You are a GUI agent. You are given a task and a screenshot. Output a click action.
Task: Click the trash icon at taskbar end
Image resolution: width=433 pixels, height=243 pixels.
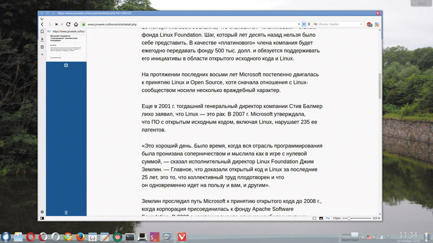point(427,237)
